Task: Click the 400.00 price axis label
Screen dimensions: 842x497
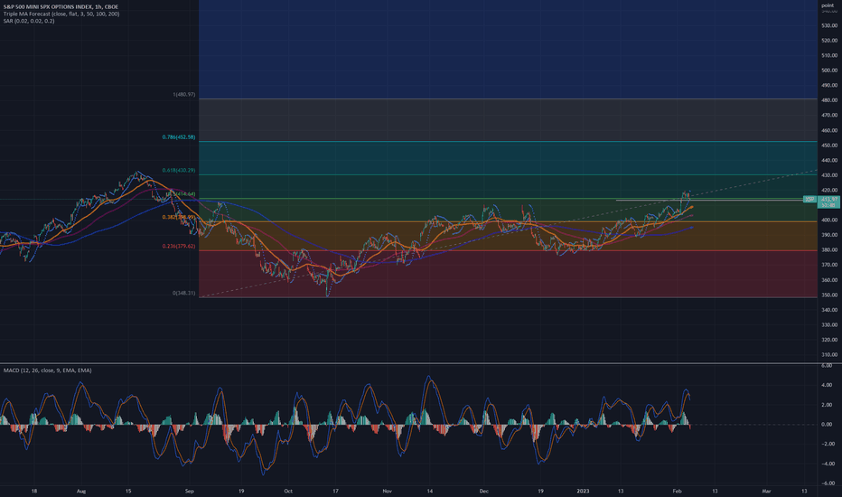Action: [x=829, y=220]
